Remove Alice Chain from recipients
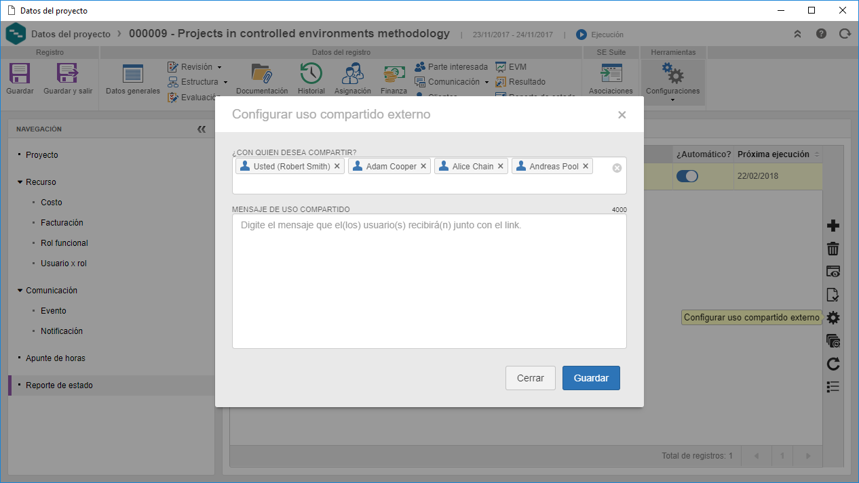The height and width of the screenshot is (483, 859). tap(501, 166)
